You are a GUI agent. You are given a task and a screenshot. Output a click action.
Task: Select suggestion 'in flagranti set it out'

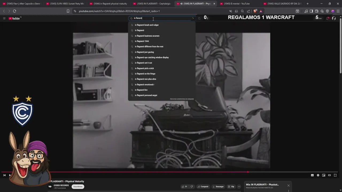[162, 63]
